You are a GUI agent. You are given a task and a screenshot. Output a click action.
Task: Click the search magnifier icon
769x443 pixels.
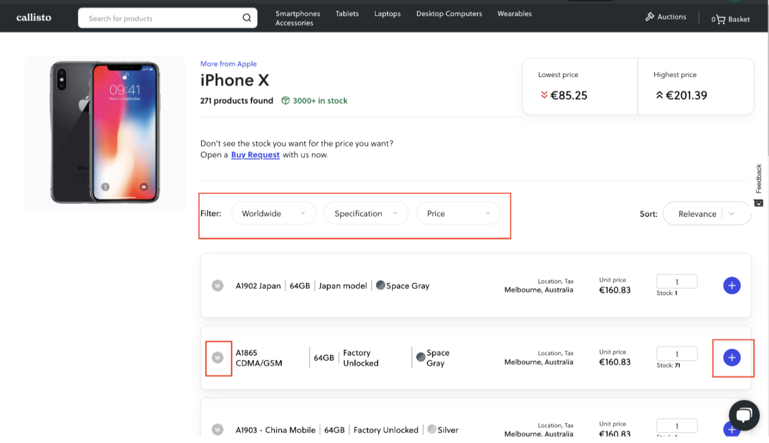pos(246,18)
